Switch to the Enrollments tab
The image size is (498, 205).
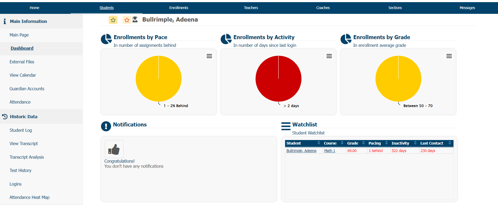coord(179,8)
